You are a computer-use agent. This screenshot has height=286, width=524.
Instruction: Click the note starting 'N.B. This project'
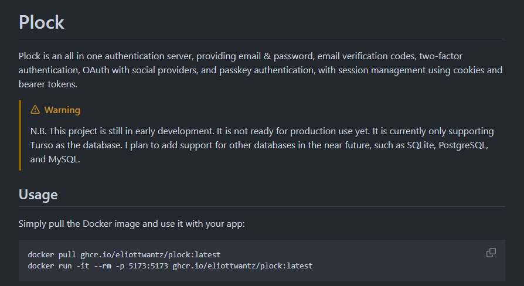point(262,145)
